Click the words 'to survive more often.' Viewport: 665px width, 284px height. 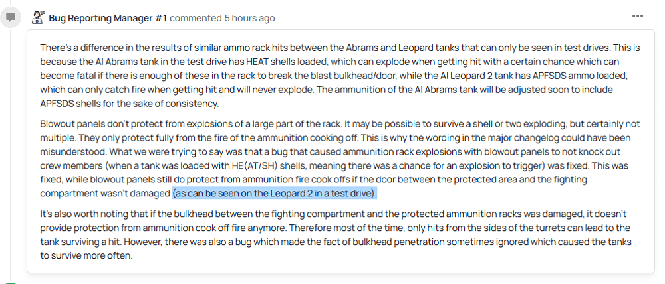[x=86, y=255]
